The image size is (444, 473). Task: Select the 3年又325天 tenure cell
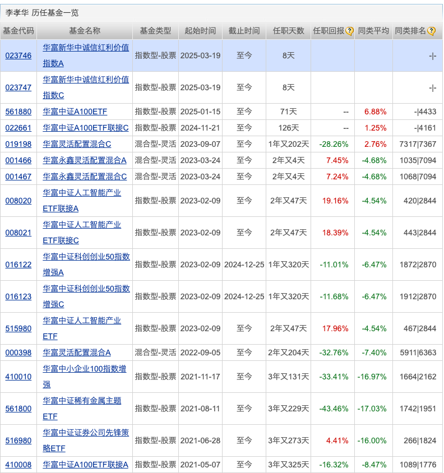click(x=289, y=465)
